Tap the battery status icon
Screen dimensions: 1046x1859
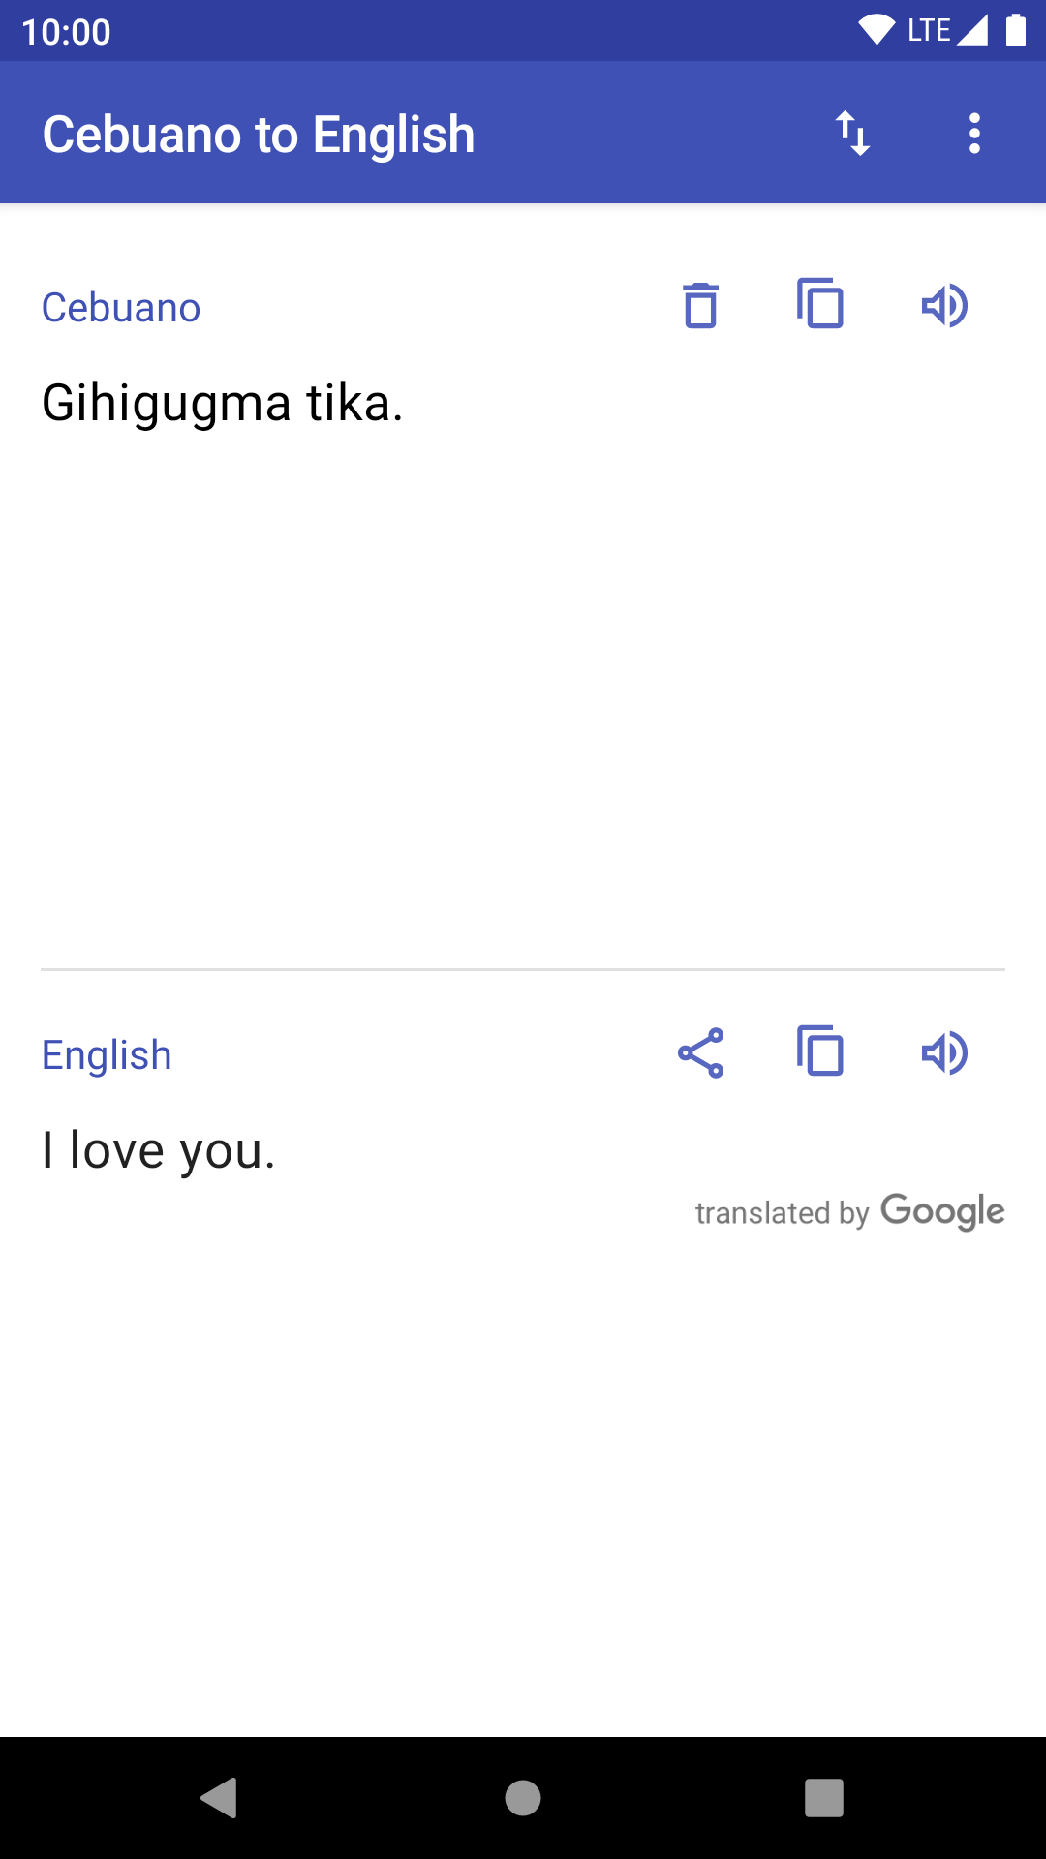pyautogui.click(x=1015, y=30)
